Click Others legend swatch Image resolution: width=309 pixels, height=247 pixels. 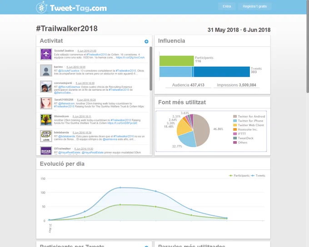point(235,143)
